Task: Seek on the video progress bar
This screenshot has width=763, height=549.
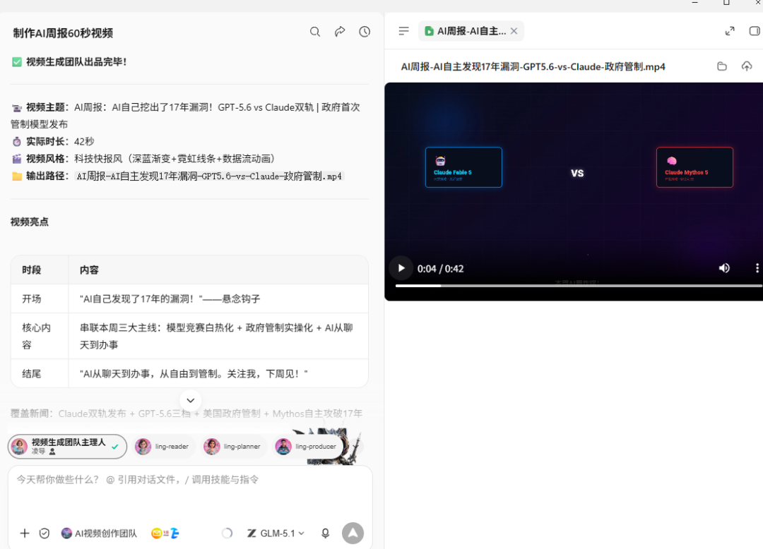Action: coord(579,286)
